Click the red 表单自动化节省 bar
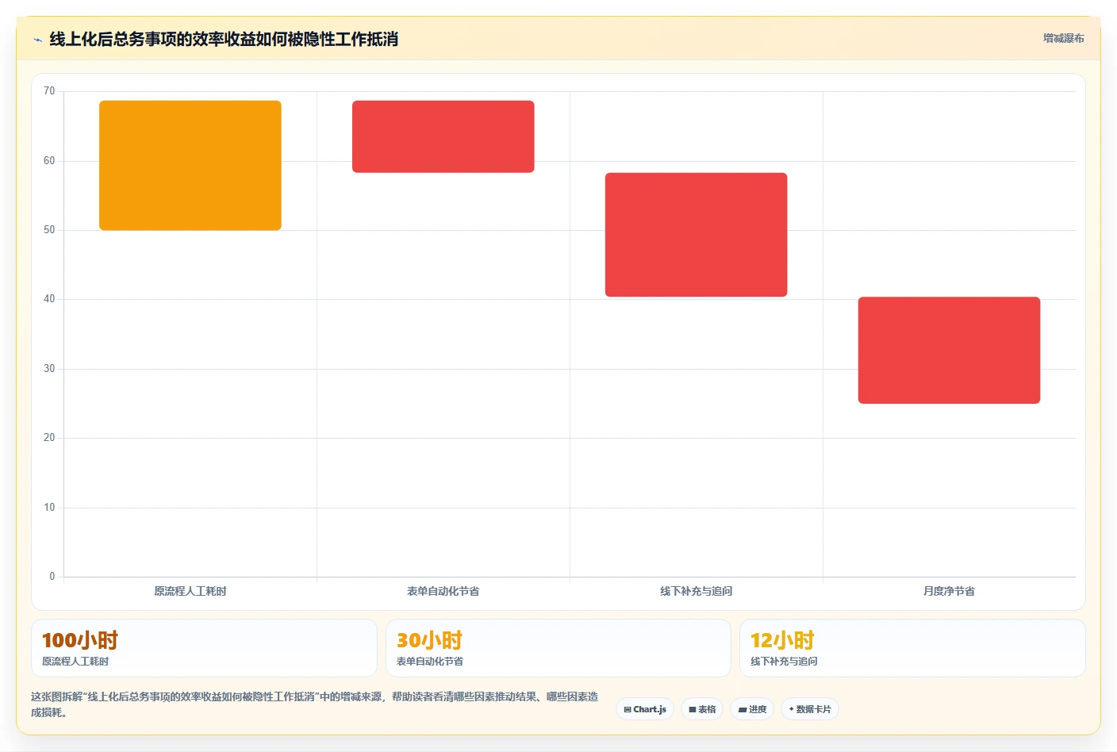Image resolution: width=1117 pixels, height=752 pixels. click(443, 136)
